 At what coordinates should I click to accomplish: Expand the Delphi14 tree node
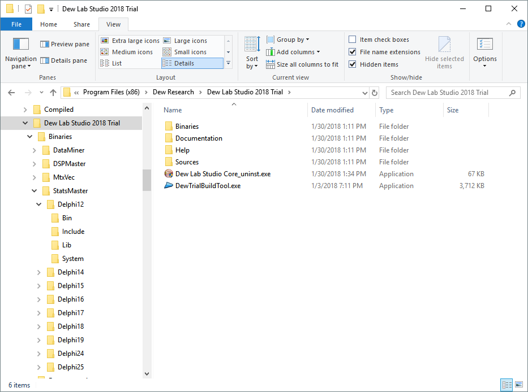[x=38, y=272]
